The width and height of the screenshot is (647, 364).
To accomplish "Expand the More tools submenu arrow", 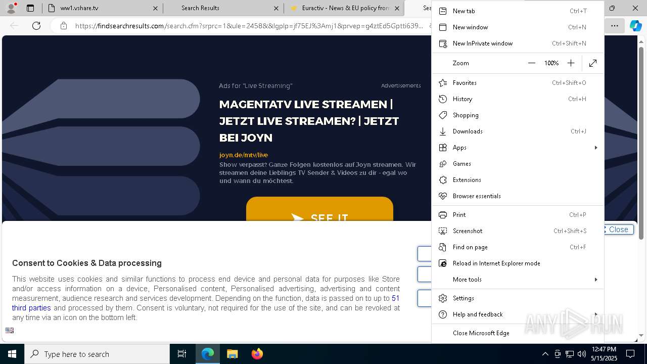I will pos(596,279).
